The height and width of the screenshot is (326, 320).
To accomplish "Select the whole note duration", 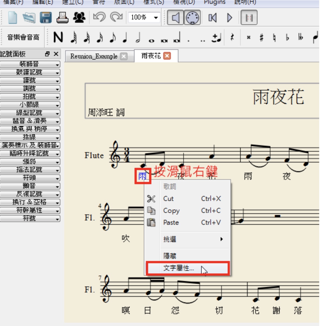I will 151,41.
